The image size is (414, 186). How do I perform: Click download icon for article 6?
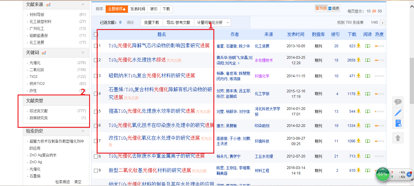[359, 125]
